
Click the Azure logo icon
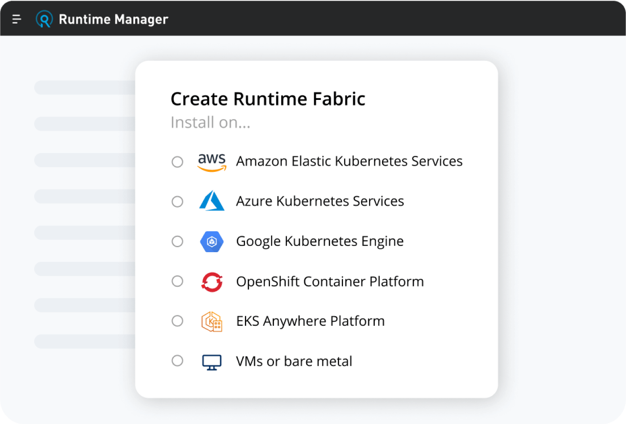pyautogui.click(x=212, y=201)
